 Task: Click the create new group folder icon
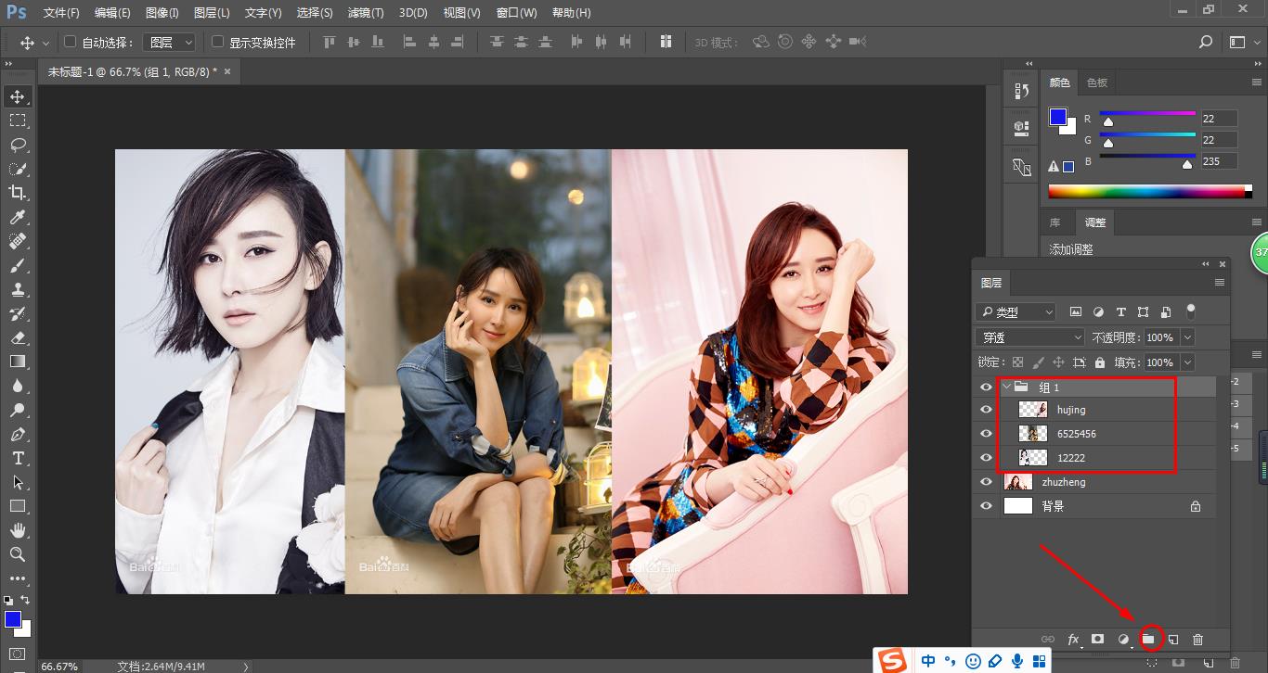[1148, 640]
